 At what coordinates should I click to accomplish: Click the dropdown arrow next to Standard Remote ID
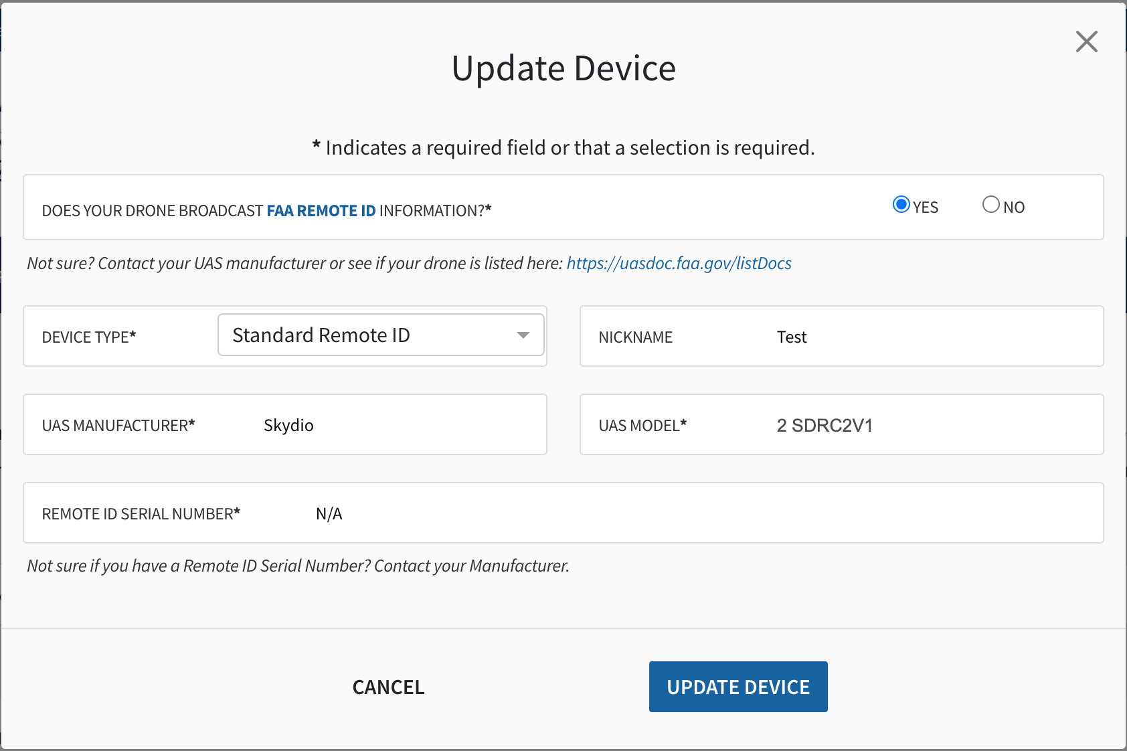coord(523,335)
